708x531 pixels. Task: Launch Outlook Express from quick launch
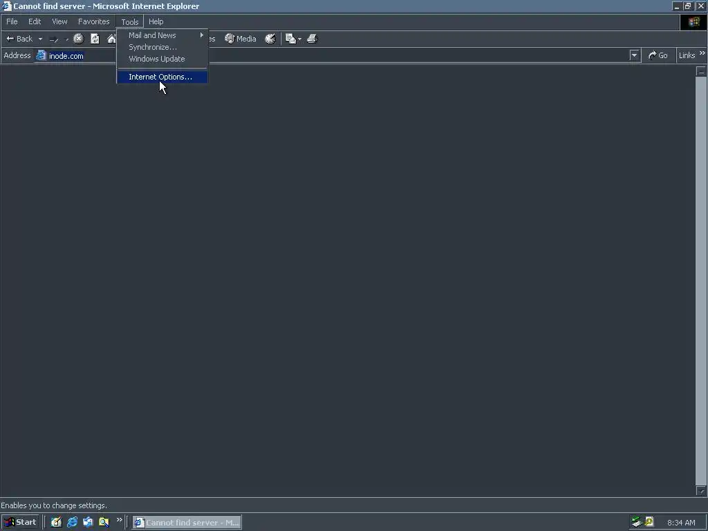88,523
